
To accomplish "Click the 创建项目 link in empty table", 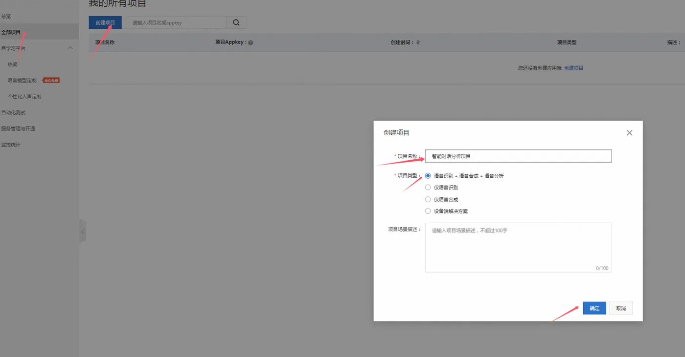I will pyautogui.click(x=574, y=68).
